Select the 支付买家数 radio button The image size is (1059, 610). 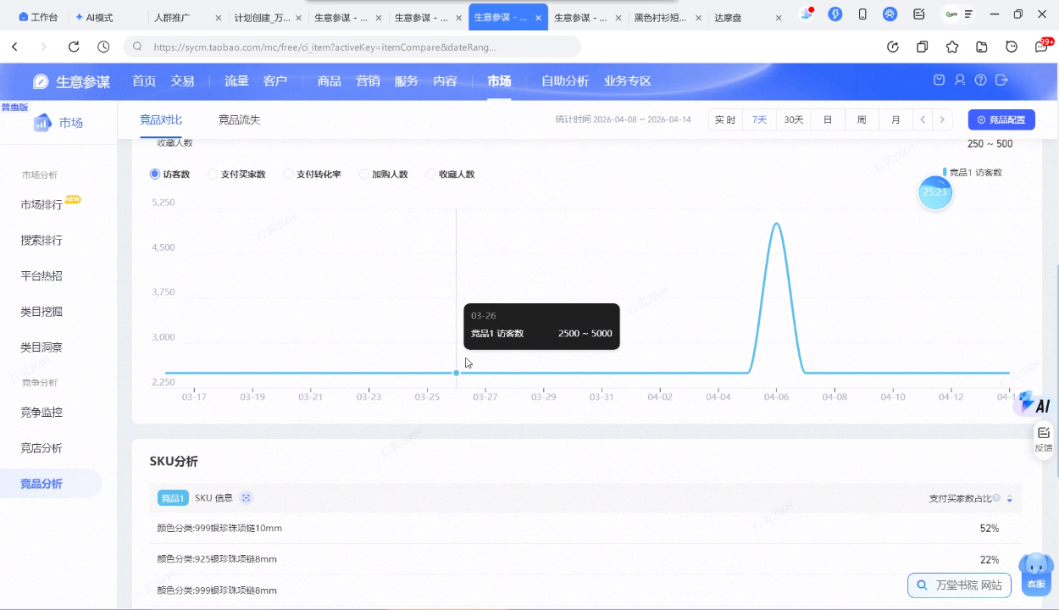(213, 175)
